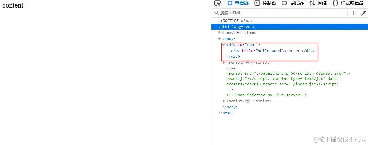
Task: Open the 查看器 inspector tab
Action: click(x=238, y=3)
